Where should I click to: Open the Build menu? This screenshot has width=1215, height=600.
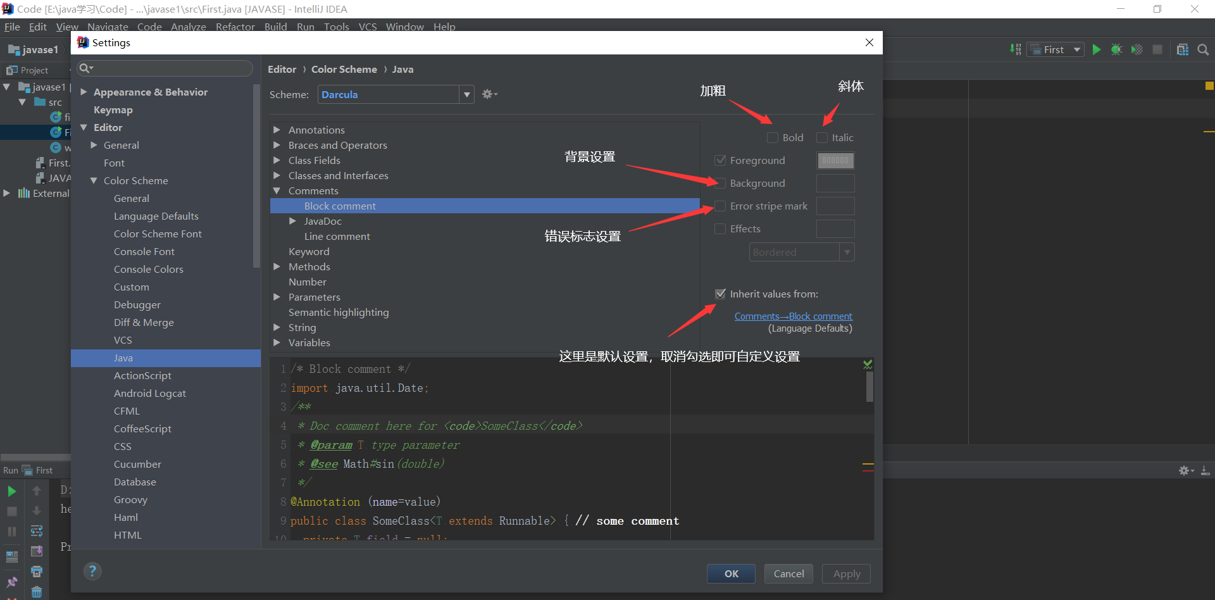point(275,27)
